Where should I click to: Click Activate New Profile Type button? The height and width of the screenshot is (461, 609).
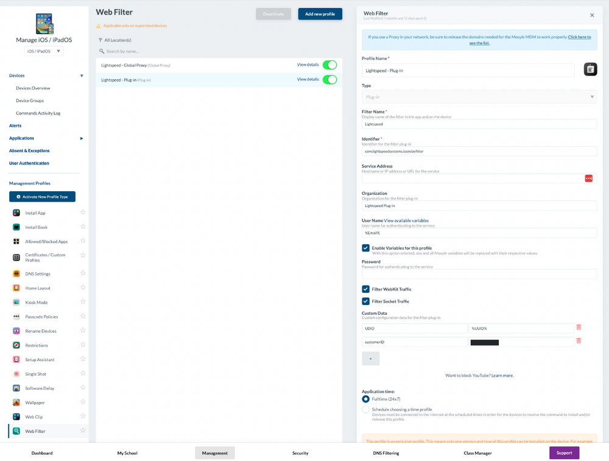tap(43, 197)
